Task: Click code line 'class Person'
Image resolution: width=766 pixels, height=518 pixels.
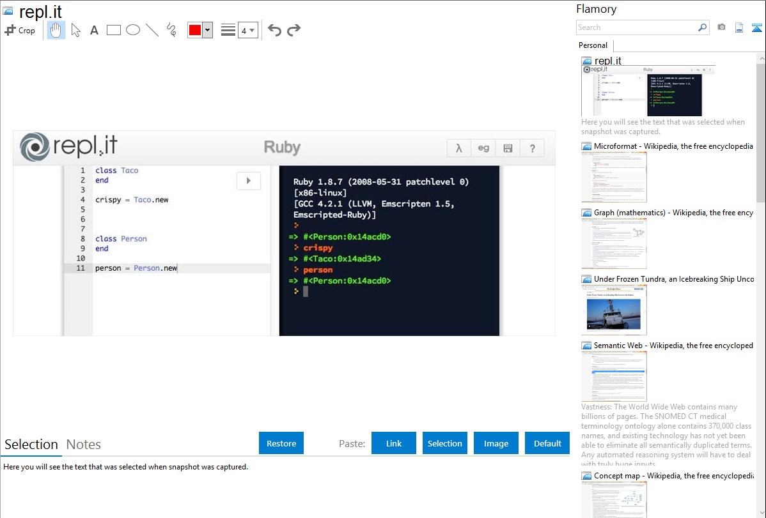Action: coord(121,239)
